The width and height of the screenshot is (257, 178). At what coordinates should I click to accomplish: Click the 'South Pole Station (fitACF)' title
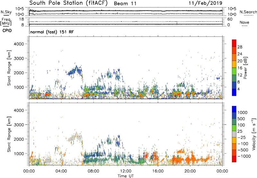coord(68,3)
